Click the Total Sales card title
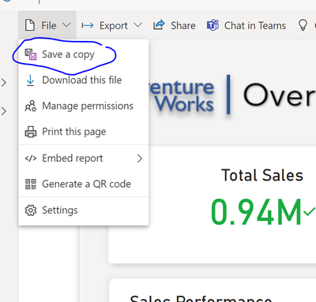The image size is (316, 302). tap(262, 175)
